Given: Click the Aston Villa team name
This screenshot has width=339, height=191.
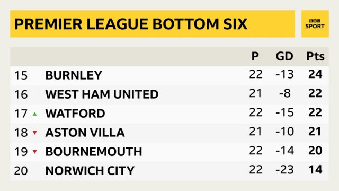Looking at the screenshot, I should [85, 133].
